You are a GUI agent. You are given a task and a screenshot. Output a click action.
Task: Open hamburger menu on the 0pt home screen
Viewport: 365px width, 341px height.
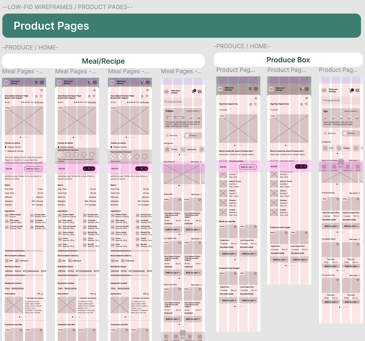358,90
